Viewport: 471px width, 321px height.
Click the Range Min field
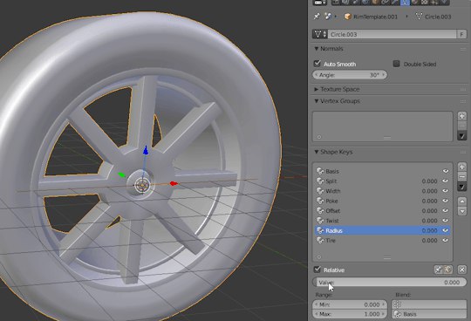click(x=350, y=304)
